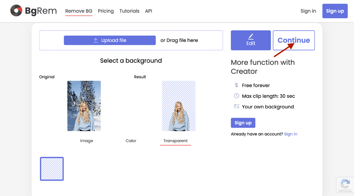Open the Remove BG menu item

[x=79, y=11]
